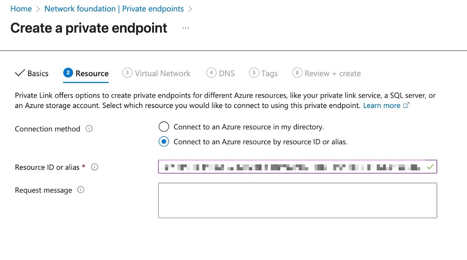This screenshot has height=260, width=467.
Task: Open the ellipsis more options menu
Action: 186,28
